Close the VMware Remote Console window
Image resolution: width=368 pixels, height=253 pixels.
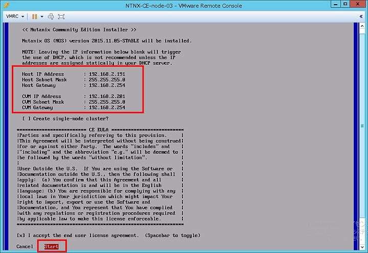[x=358, y=4]
